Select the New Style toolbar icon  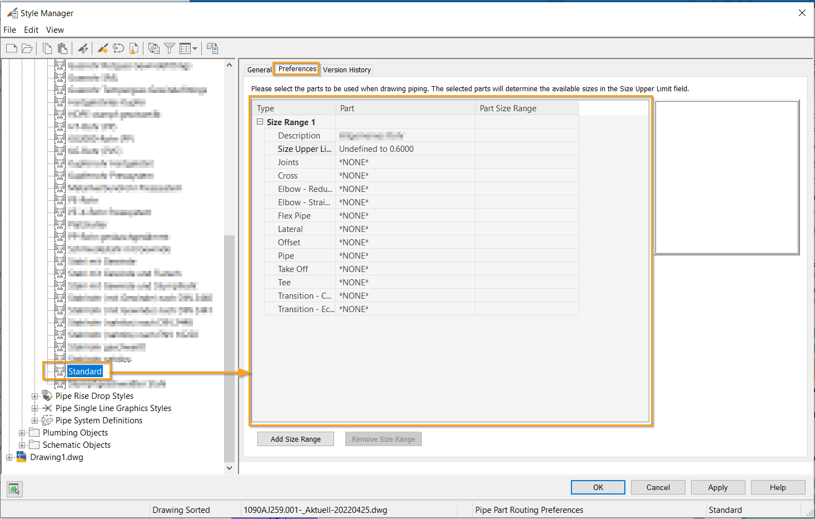(102, 48)
